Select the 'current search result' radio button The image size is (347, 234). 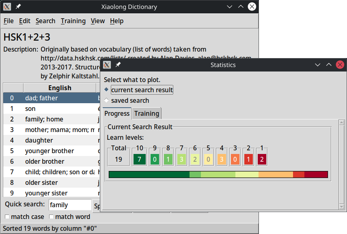click(106, 89)
